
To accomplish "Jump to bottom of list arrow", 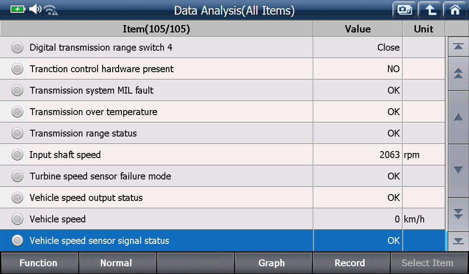I will pyautogui.click(x=458, y=241).
